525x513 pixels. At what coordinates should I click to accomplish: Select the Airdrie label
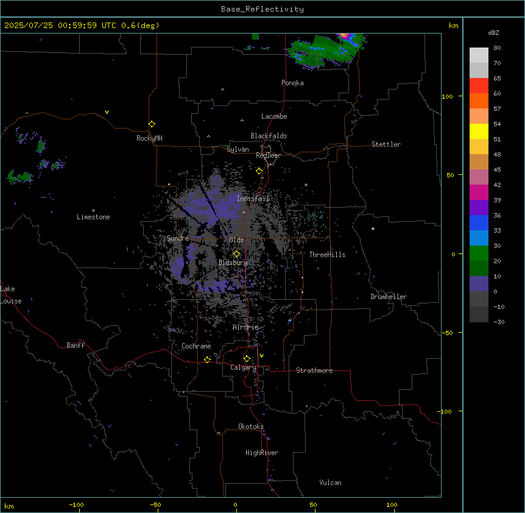pos(245,327)
